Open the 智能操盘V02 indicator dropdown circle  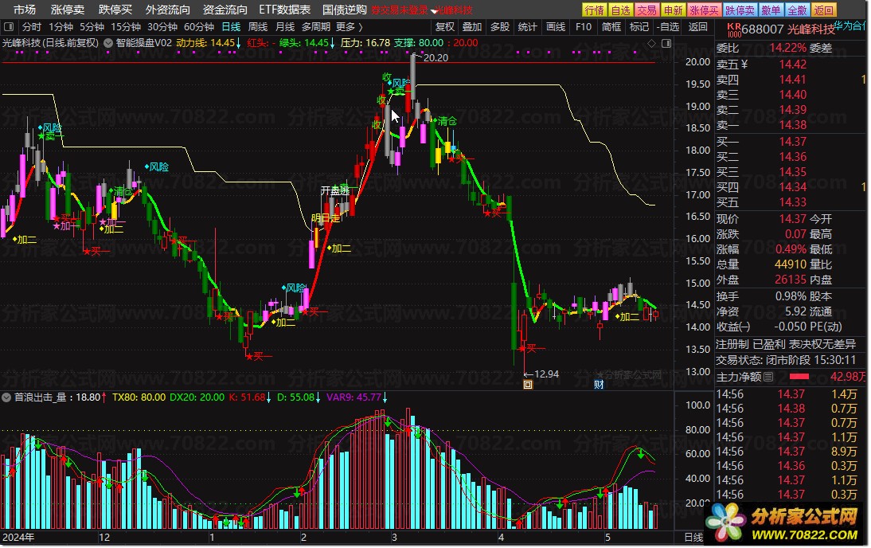(x=108, y=43)
